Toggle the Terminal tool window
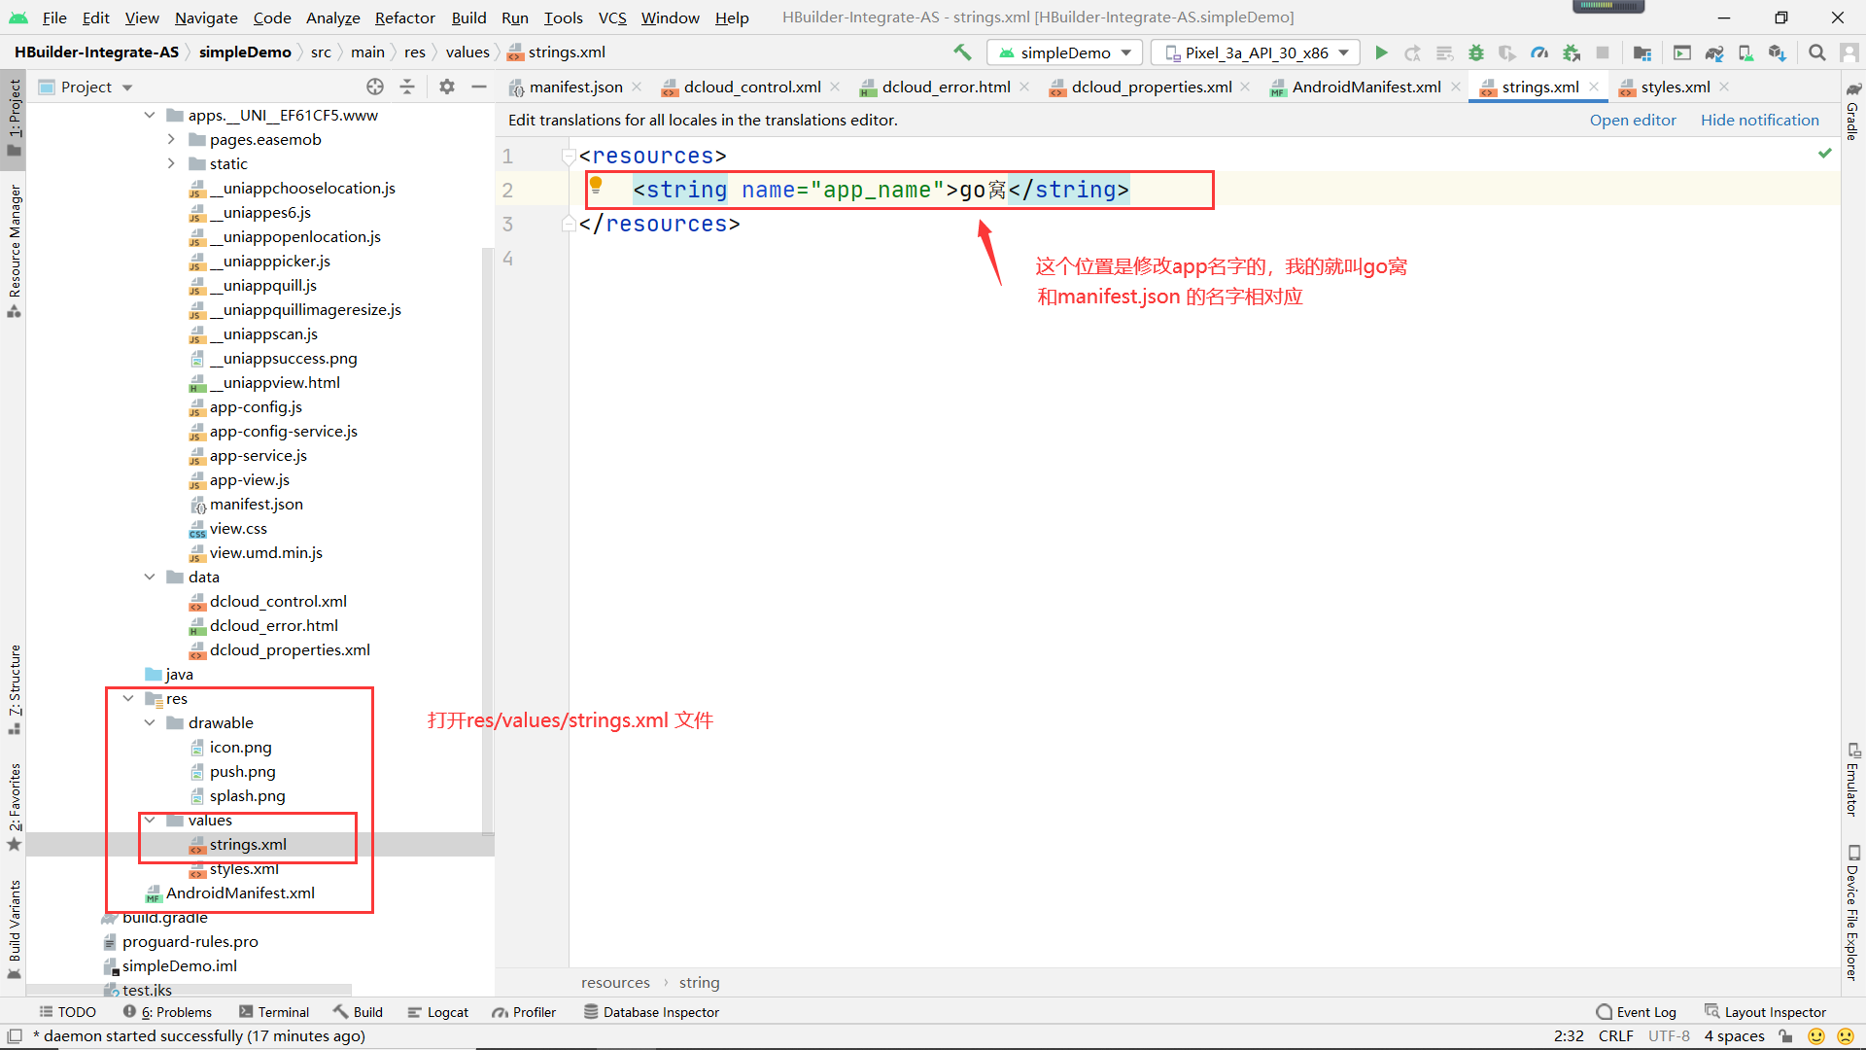Screen dimensions: 1866x1050 click(x=274, y=1012)
